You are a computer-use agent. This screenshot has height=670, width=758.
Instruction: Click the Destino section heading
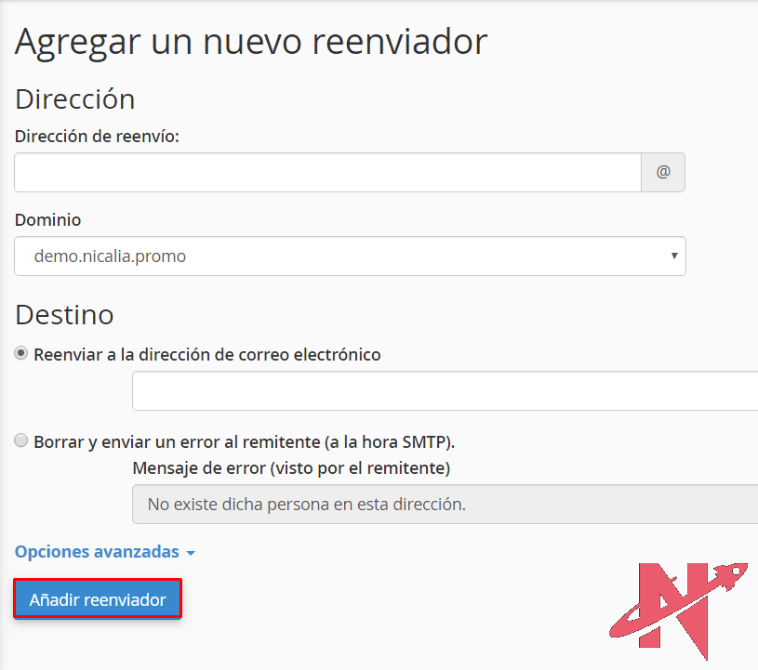point(64,315)
